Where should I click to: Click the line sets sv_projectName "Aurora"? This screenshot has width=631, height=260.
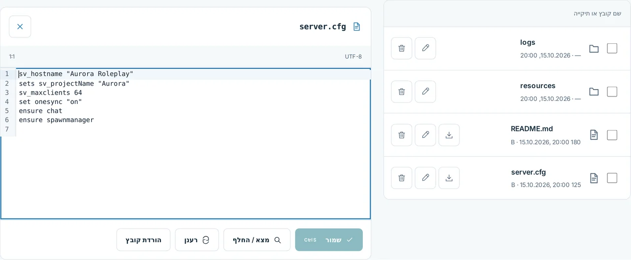click(x=74, y=83)
